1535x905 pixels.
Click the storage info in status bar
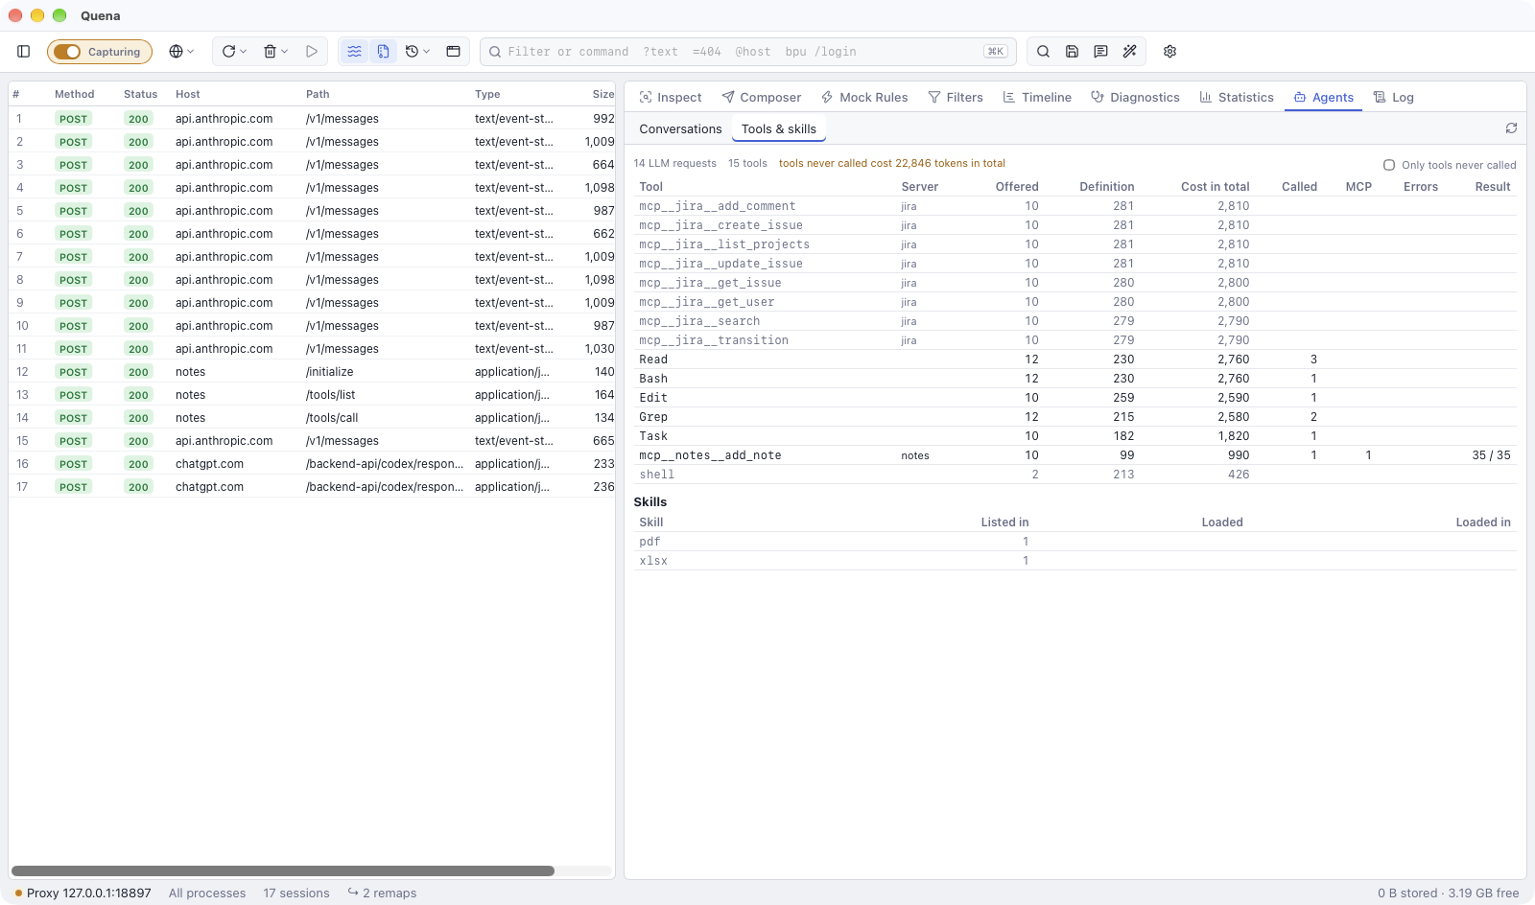pyautogui.click(x=1449, y=893)
